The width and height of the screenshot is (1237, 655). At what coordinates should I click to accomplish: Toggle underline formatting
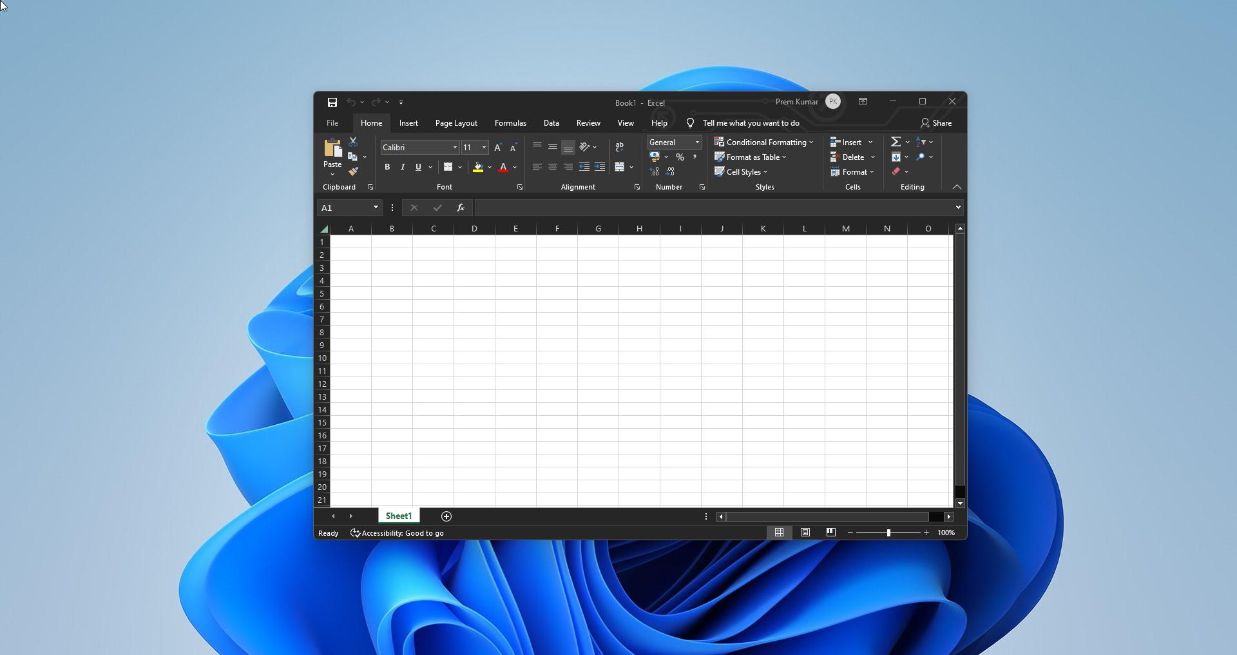[417, 167]
